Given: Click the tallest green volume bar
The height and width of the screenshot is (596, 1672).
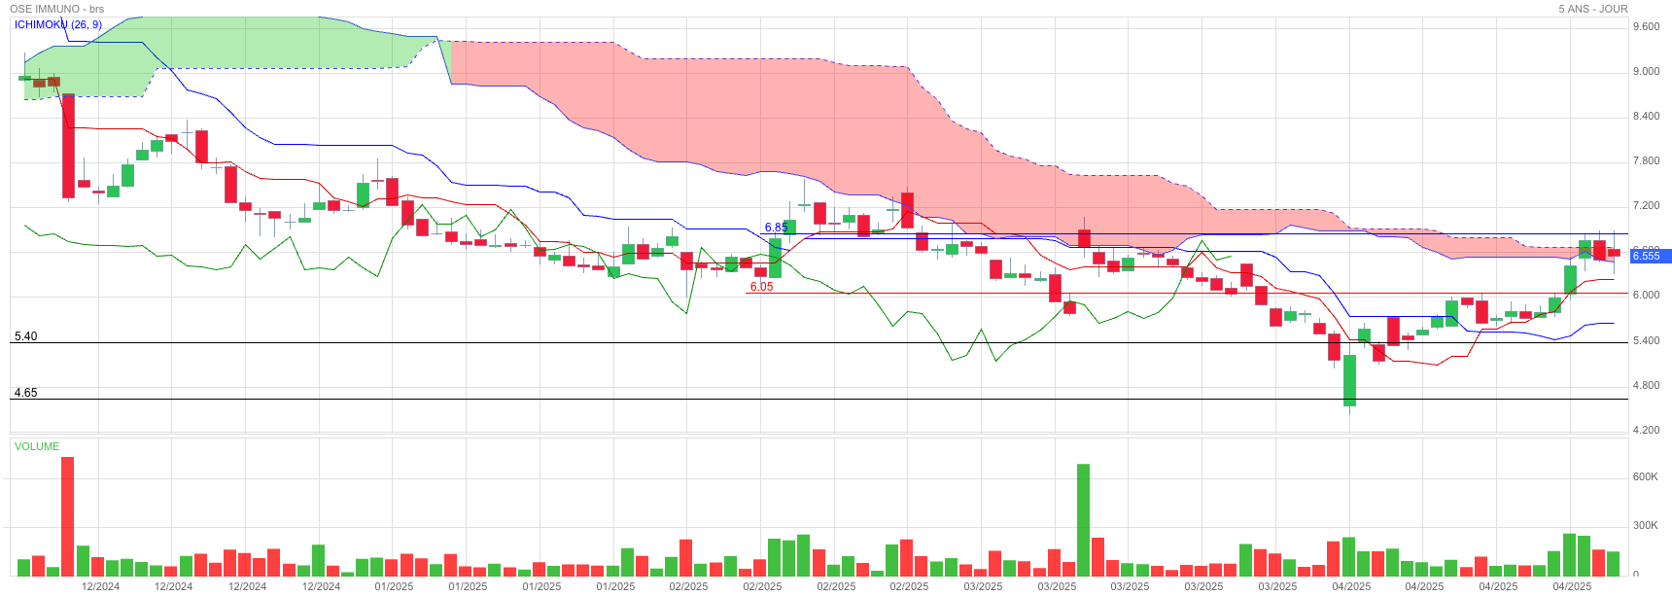Looking at the screenshot, I should (1083, 520).
